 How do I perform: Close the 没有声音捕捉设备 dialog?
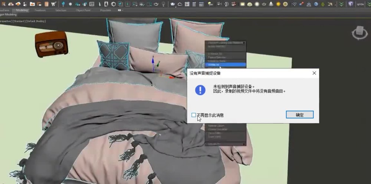click(314, 73)
